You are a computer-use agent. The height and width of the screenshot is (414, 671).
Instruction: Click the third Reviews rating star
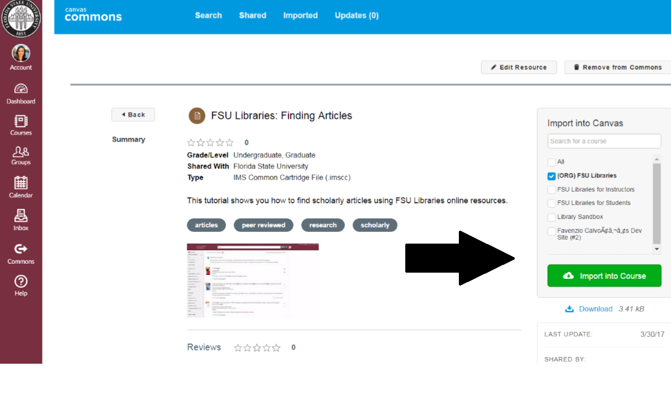(257, 348)
